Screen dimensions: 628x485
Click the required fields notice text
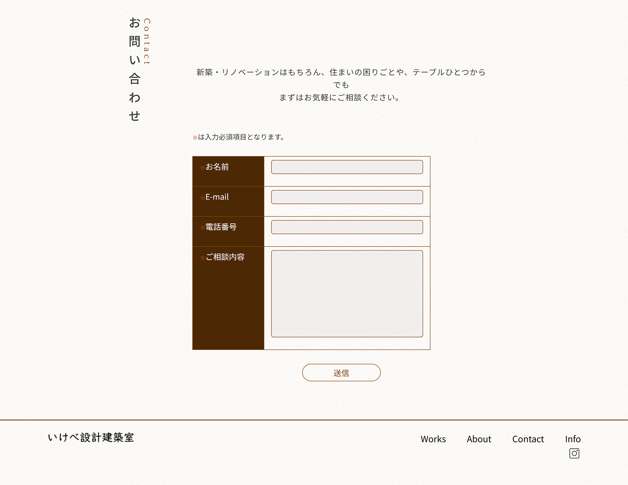point(239,137)
